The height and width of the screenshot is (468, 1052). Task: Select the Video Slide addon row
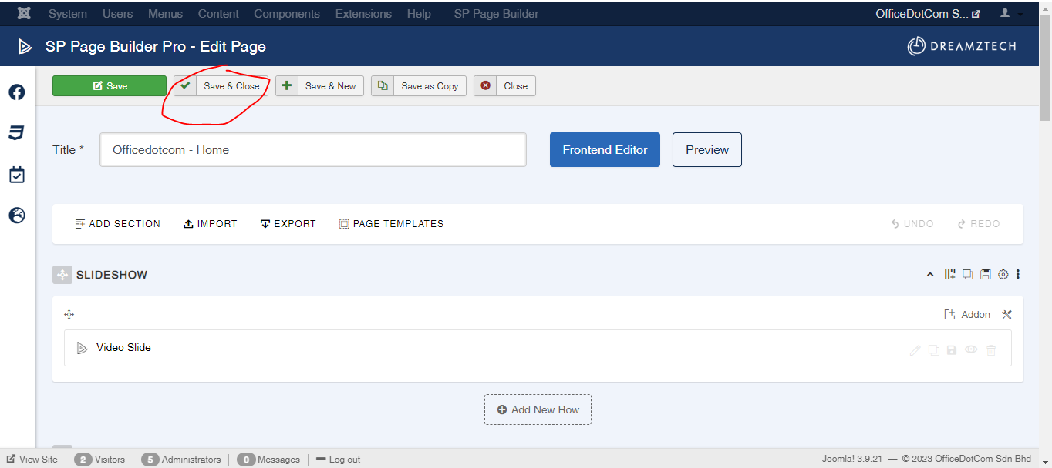[538, 348]
